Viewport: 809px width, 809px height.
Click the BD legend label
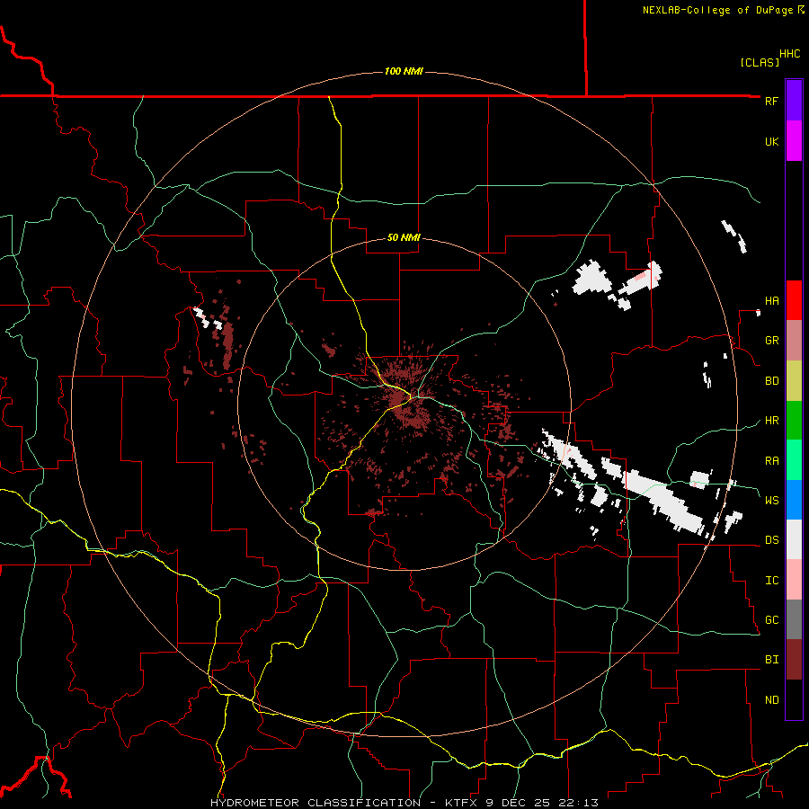pyautogui.click(x=771, y=381)
